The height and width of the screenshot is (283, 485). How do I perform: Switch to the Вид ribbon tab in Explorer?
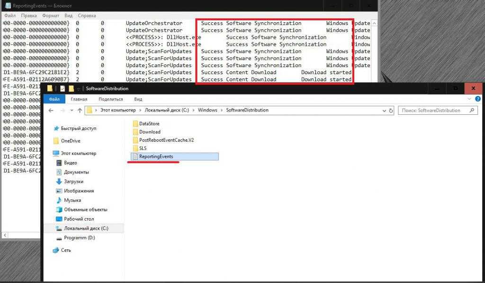point(138,99)
